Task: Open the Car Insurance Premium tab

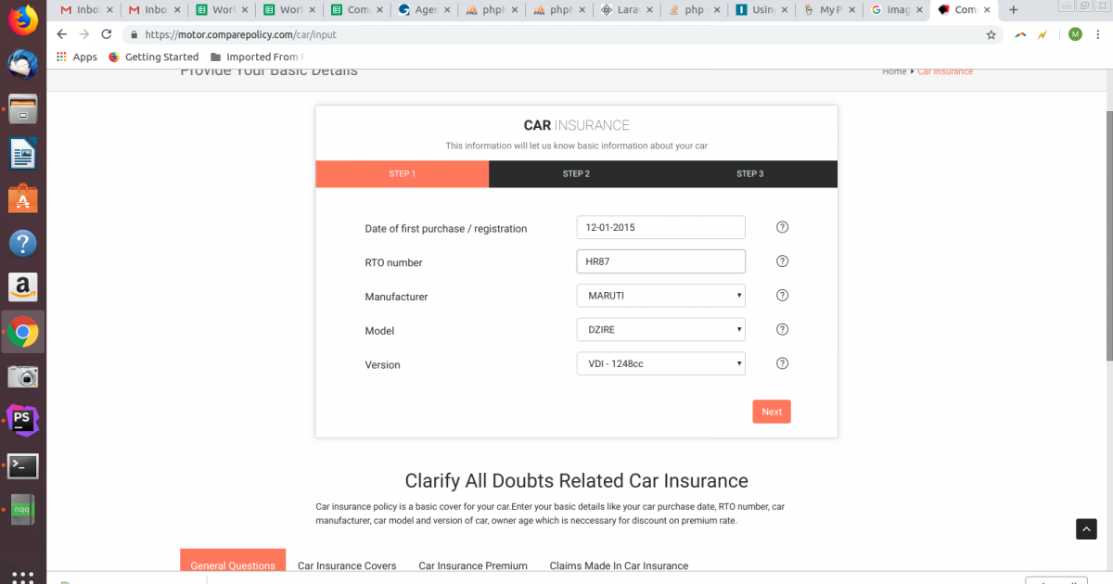Action: (x=473, y=565)
